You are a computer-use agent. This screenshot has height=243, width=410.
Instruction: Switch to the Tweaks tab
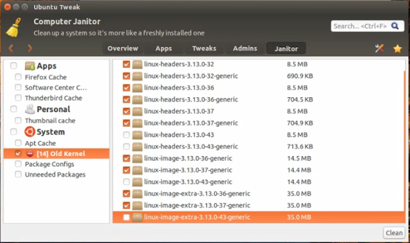(x=204, y=49)
